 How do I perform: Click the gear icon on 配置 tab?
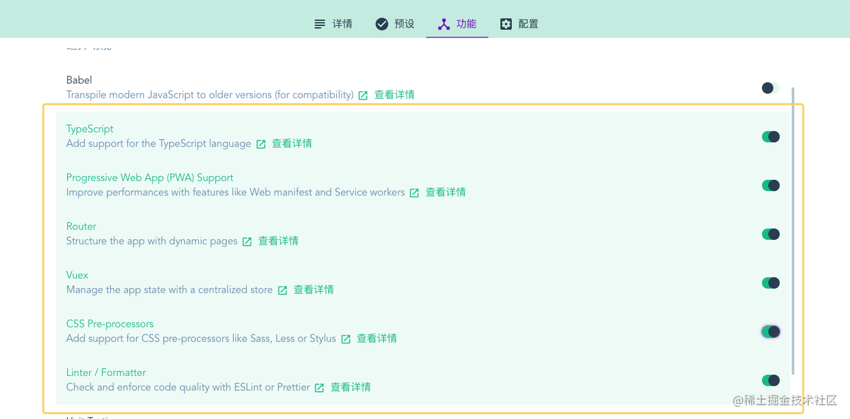point(506,24)
